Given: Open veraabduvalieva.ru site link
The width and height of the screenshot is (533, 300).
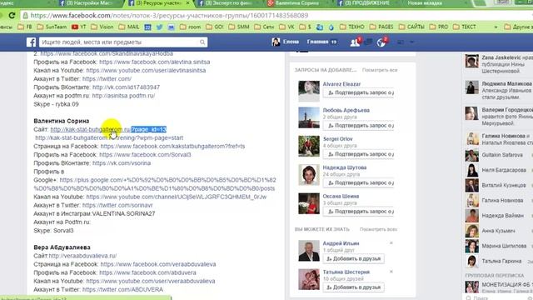Looking at the screenshot, I should 82,256.
